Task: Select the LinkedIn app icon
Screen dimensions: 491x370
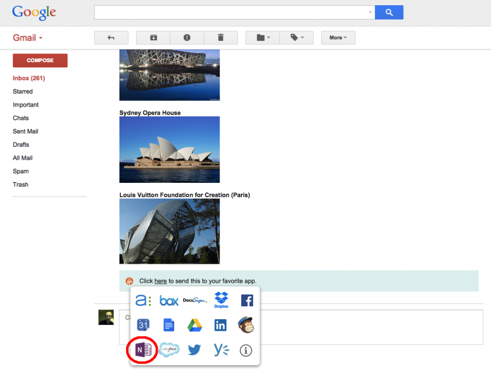Action: click(x=221, y=325)
